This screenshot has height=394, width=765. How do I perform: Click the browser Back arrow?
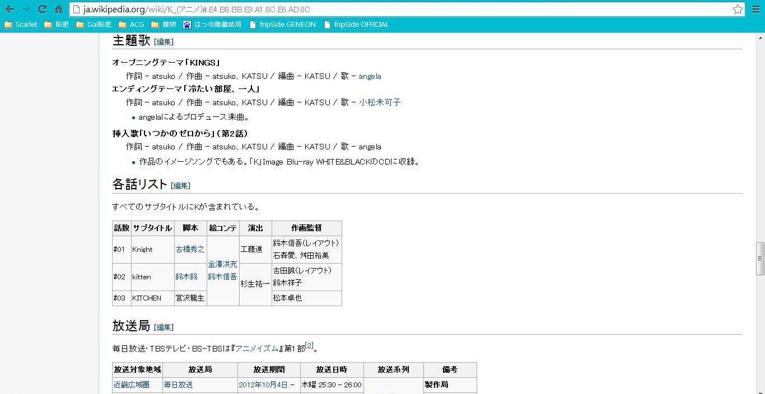[10, 9]
